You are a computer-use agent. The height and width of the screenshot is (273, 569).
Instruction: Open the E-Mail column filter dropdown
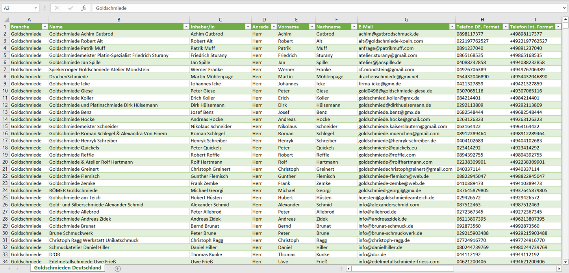pyautogui.click(x=452, y=27)
